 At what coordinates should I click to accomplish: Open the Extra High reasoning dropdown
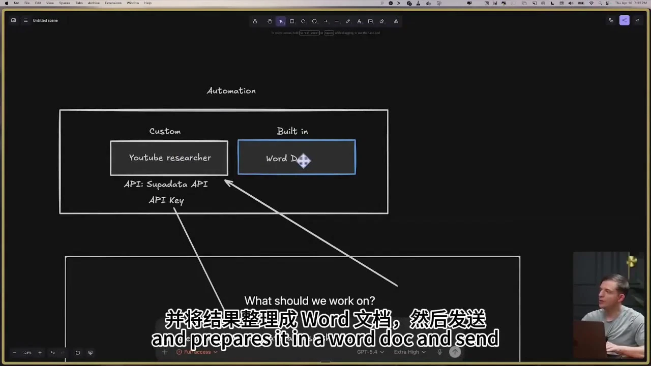click(410, 352)
